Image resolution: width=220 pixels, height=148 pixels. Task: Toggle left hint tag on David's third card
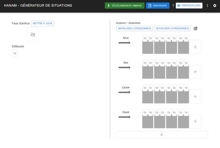tap(169, 112)
